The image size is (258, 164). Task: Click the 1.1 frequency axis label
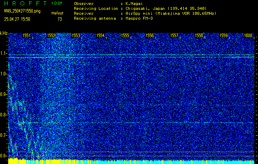[3, 54]
